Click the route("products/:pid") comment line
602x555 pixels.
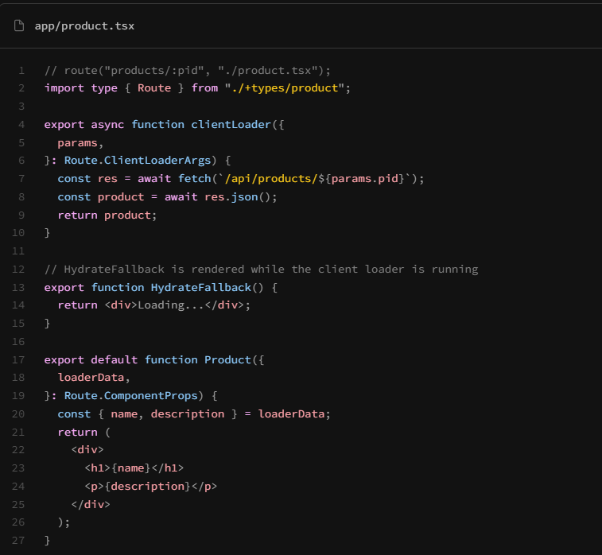188,70
